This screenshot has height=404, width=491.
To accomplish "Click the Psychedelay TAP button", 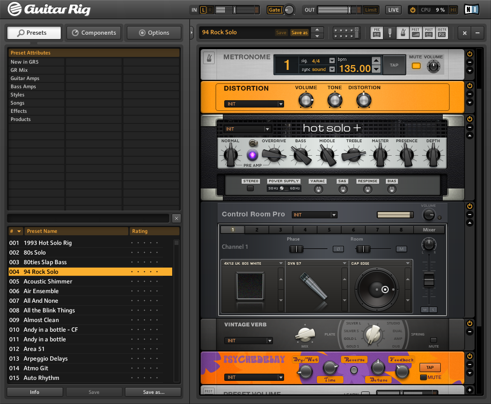I will coord(430,367).
